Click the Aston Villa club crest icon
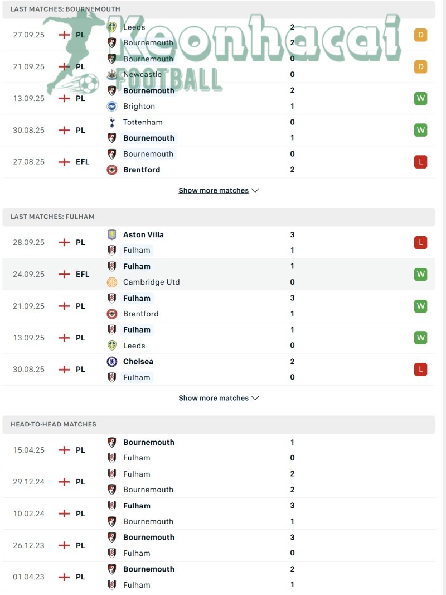Image resolution: width=446 pixels, height=595 pixels. click(112, 235)
